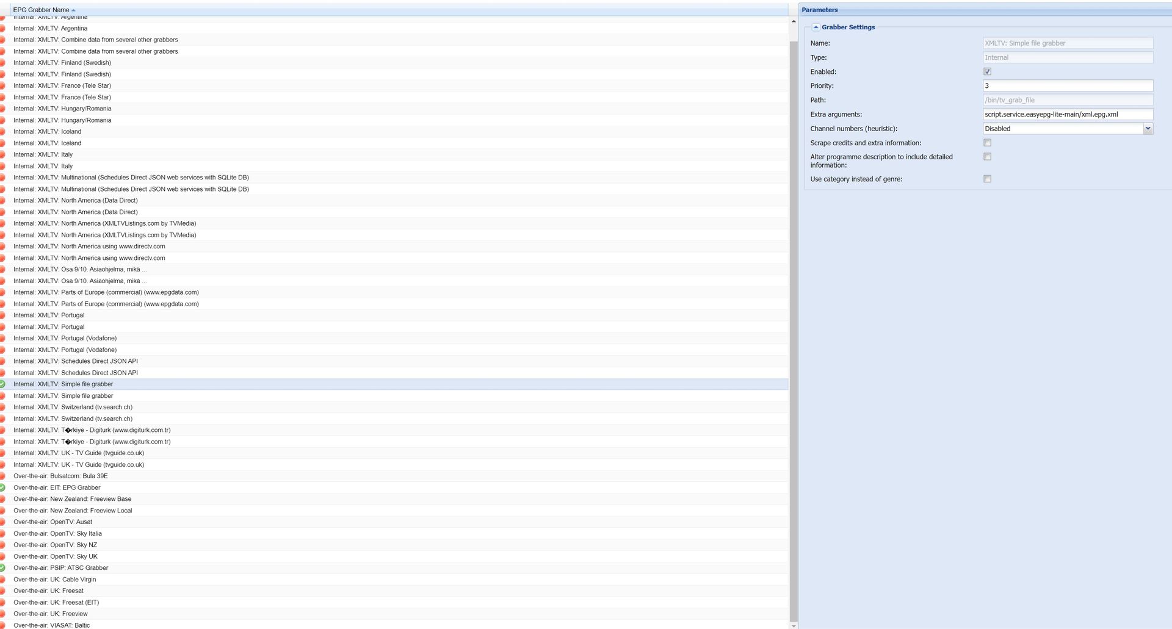Select Over-the-air: UK: Freesat (EIT) row

tap(394, 602)
